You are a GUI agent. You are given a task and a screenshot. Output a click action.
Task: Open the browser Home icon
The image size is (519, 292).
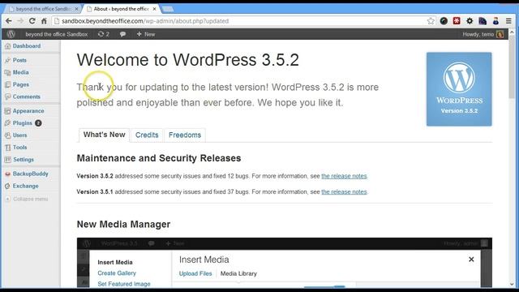(44, 21)
